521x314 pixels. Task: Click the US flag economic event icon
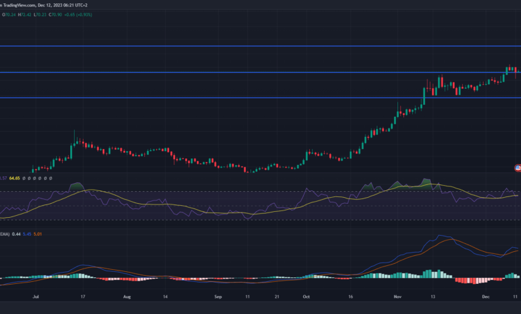tap(517, 166)
